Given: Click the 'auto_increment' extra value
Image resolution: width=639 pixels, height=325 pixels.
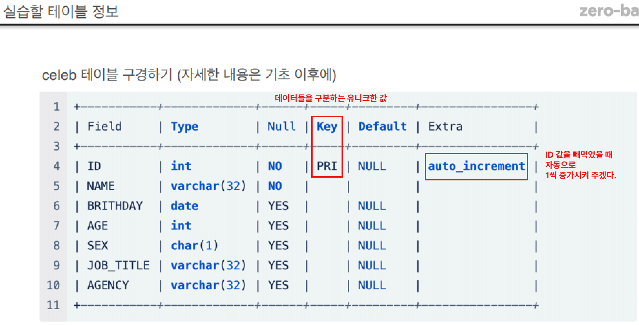Looking at the screenshot, I should click(x=476, y=167).
